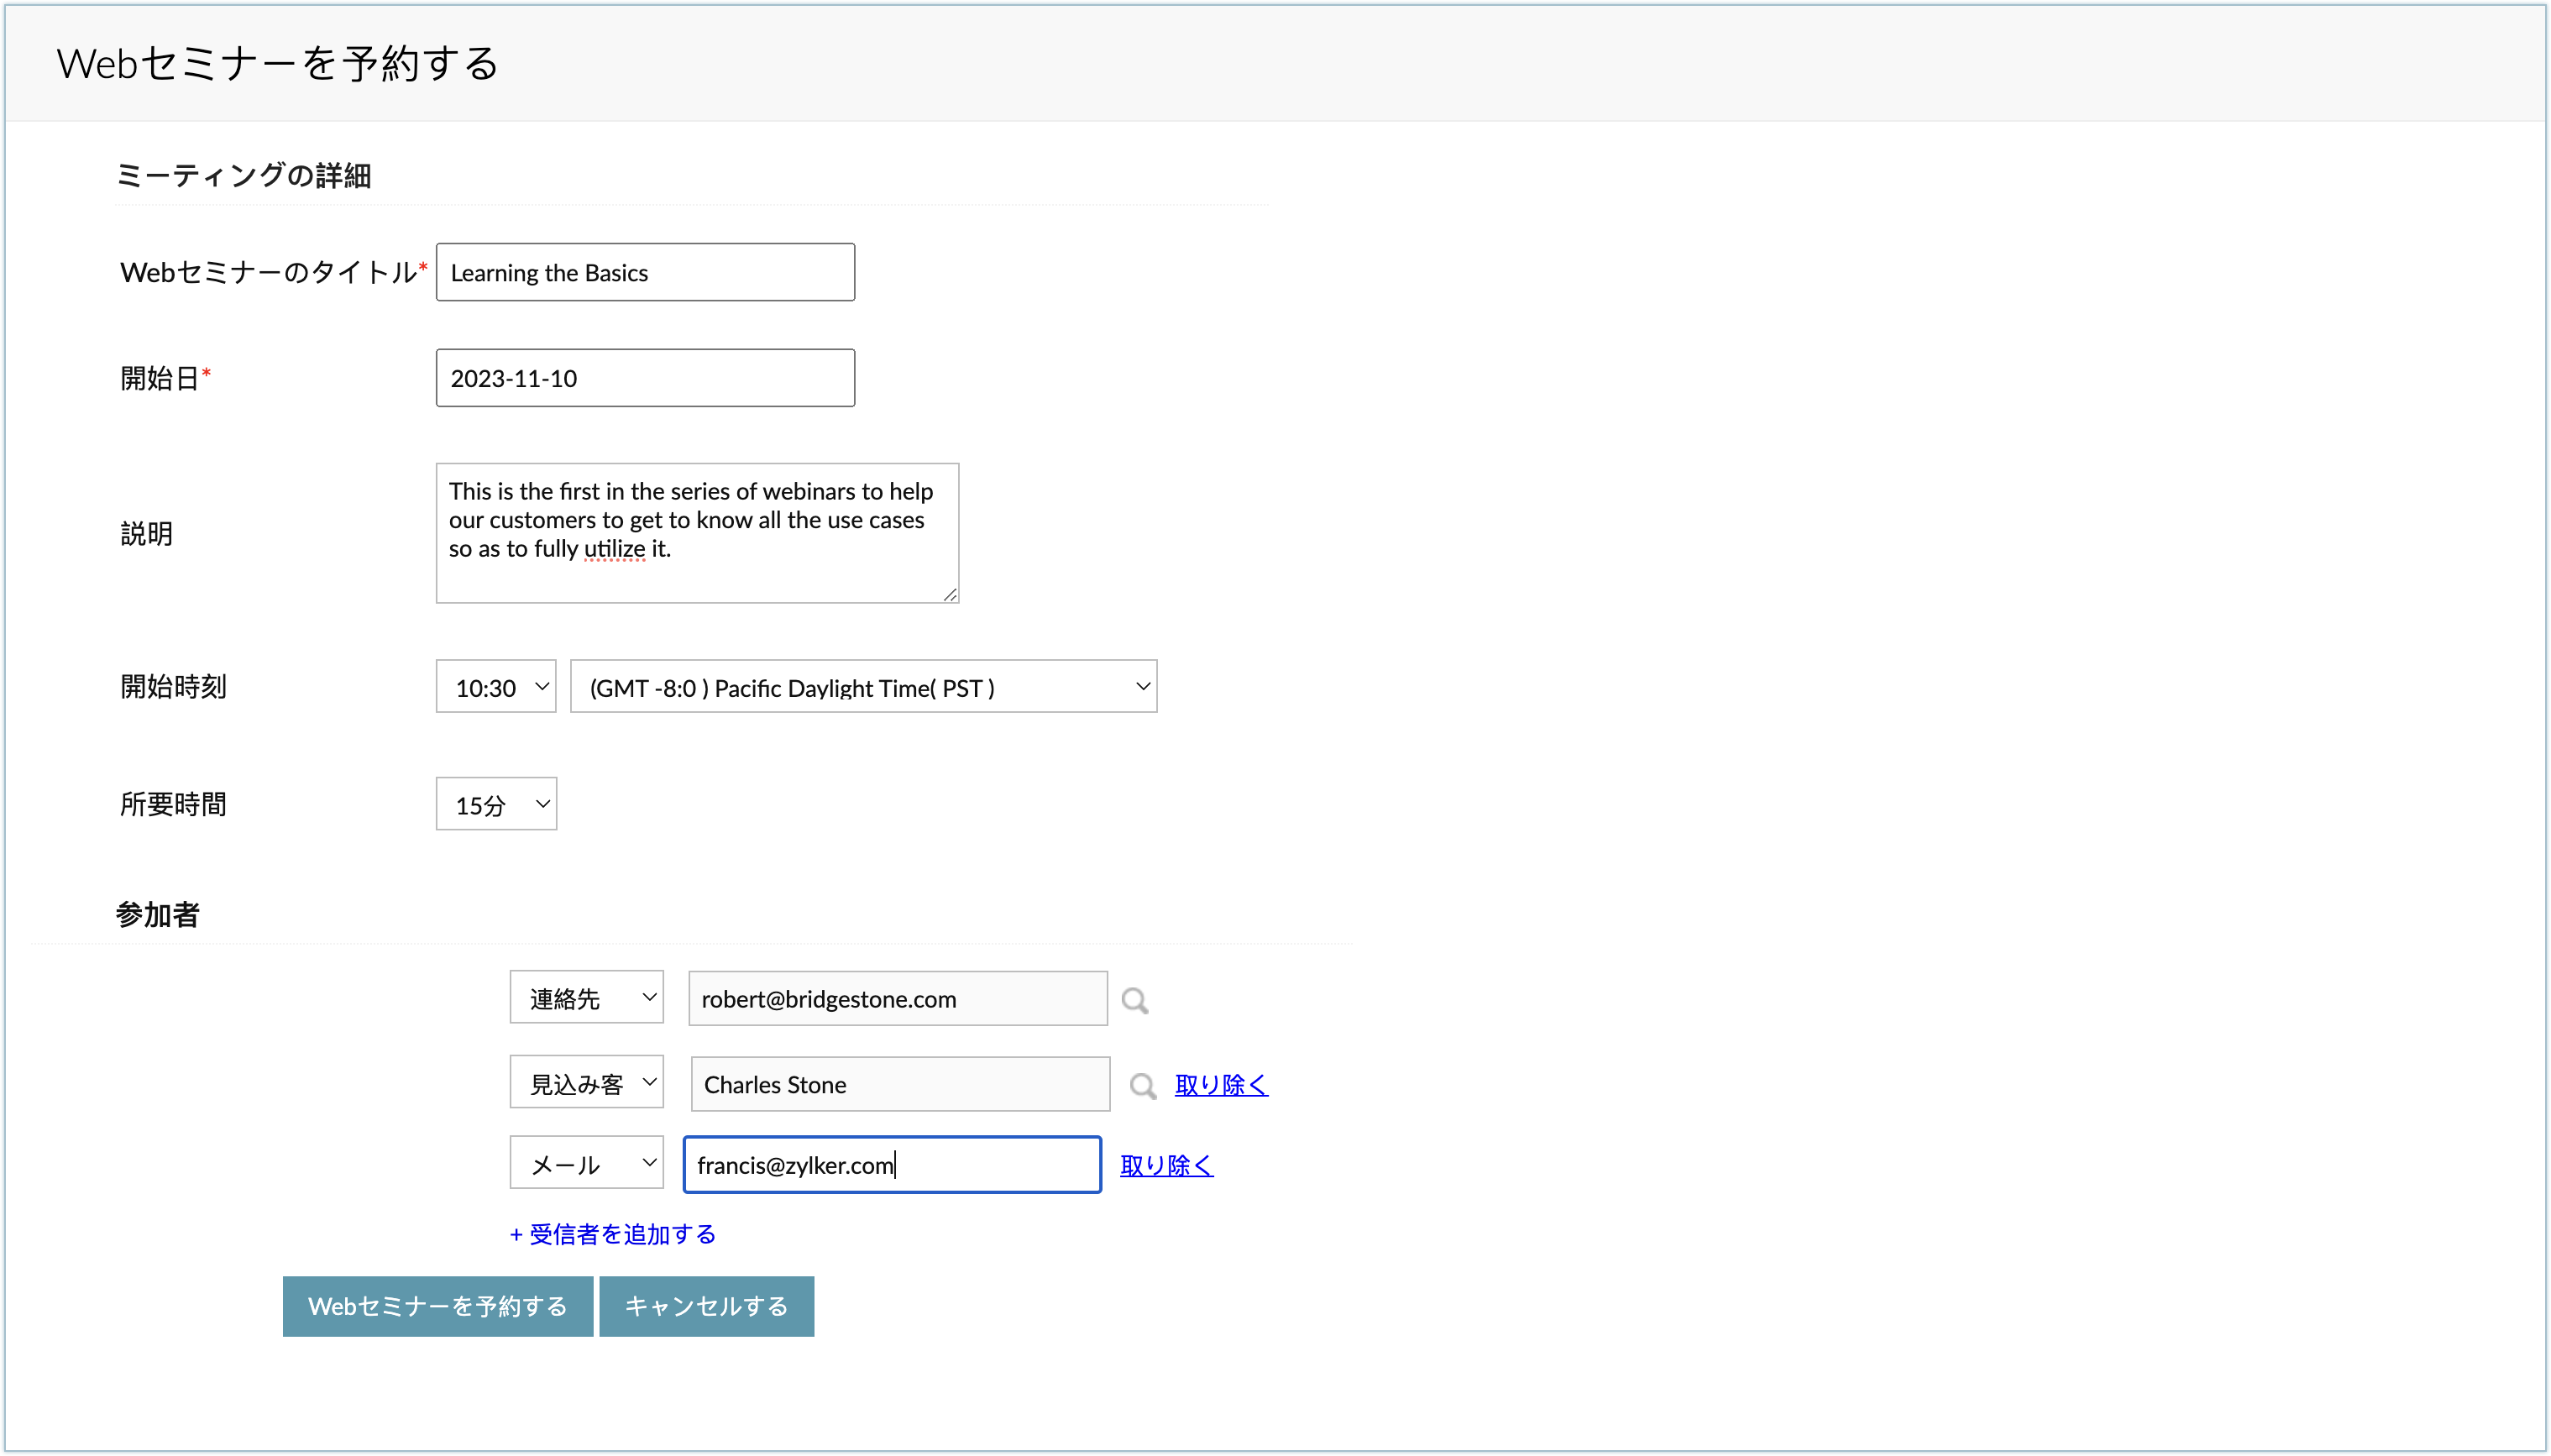Click the robert@bridgestone.com input field
This screenshot has height=1456, width=2551.
pos(897,999)
